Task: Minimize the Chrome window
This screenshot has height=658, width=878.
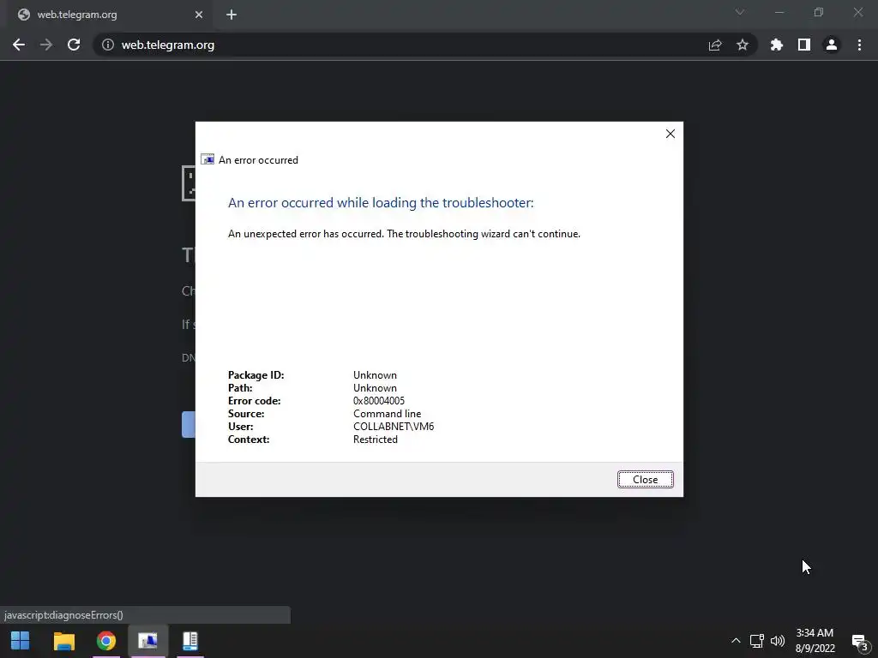Action: tap(779, 12)
